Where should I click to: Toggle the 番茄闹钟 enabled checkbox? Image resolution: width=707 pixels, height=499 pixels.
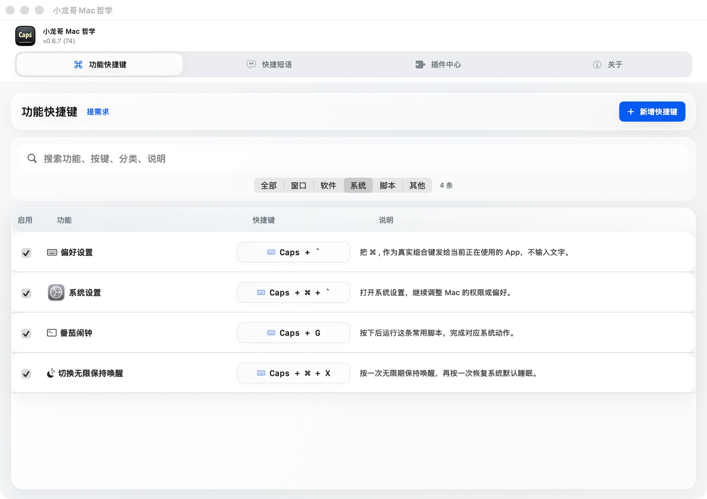point(26,333)
